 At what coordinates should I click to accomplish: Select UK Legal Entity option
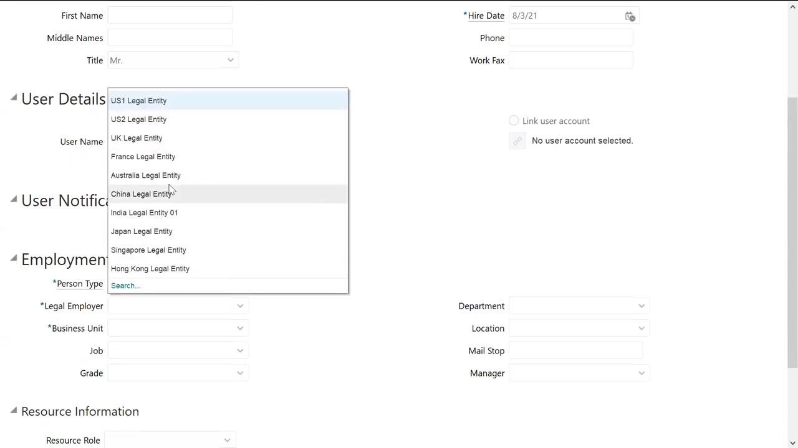(228, 138)
